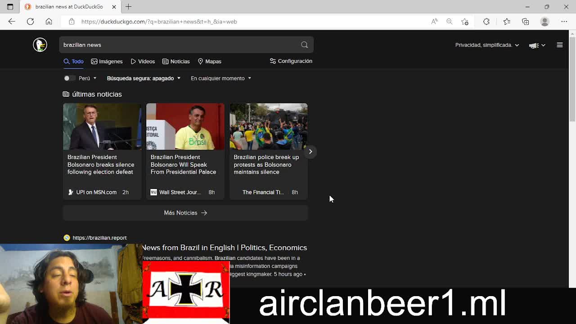Click the DuckDuckGo logo
The height and width of the screenshot is (324, 576).
[x=40, y=45]
